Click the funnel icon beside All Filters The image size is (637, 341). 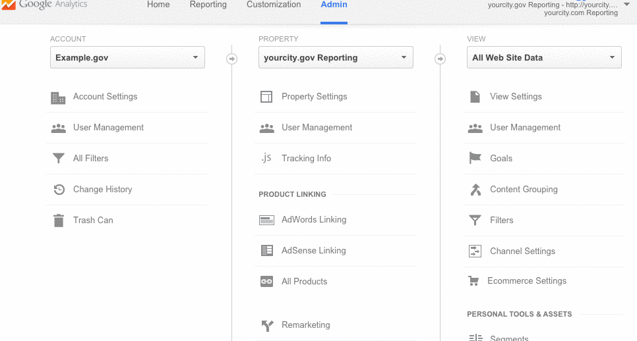[59, 158]
